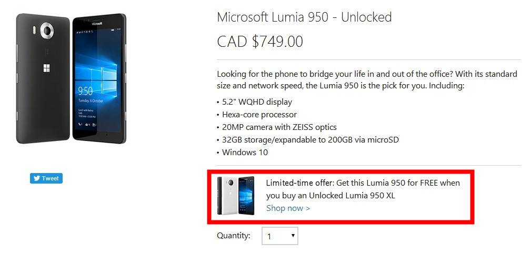
Task: Click the "Windows 10" feature bullet
Action: tap(244, 153)
